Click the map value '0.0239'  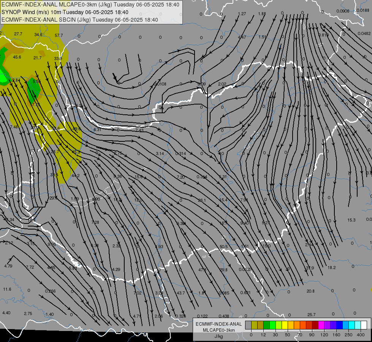[245, 269]
